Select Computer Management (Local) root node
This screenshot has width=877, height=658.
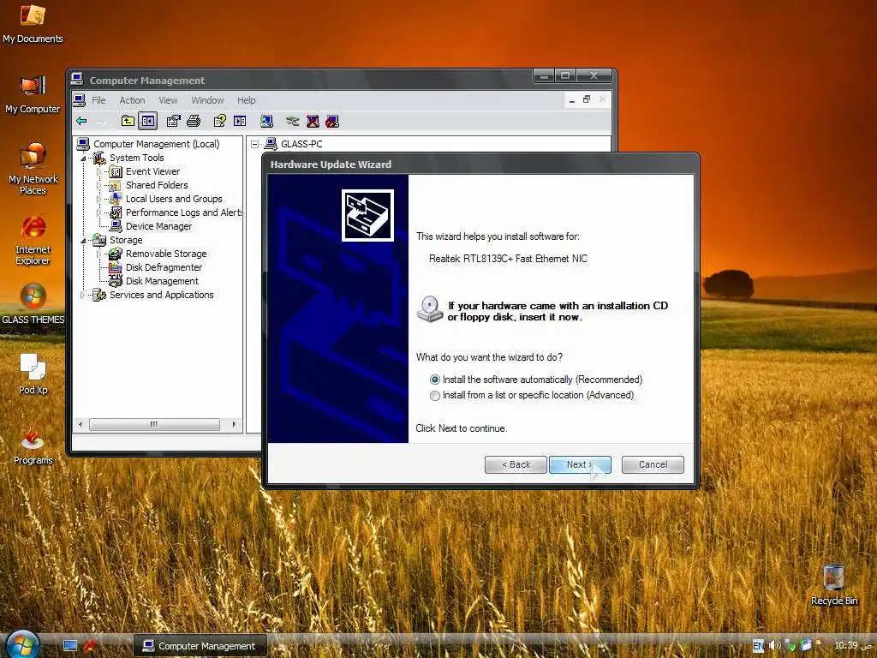coord(156,144)
